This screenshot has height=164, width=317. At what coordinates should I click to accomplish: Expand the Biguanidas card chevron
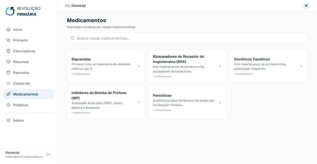click(139, 66)
